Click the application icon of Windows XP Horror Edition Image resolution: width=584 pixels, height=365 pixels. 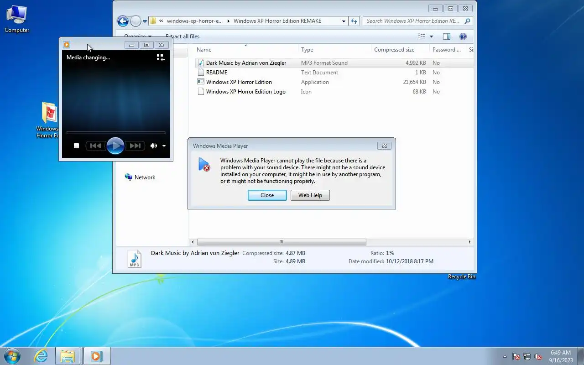(x=201, y=82)
